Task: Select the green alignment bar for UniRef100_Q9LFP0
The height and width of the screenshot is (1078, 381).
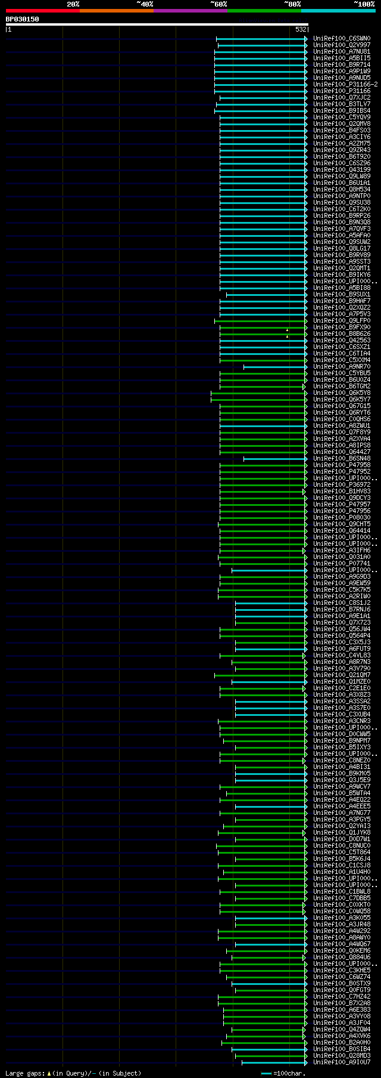Action: tap(261, 321)
